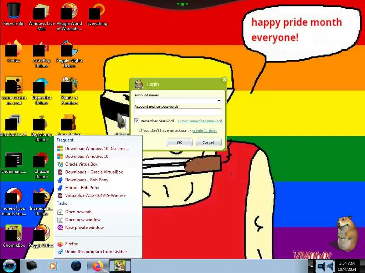The image size is (365, 273).
Task: Click the Firefox taskbar button
Action: (x=98, y=266)
